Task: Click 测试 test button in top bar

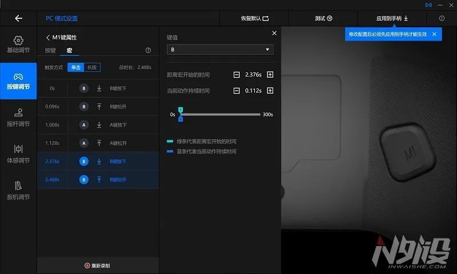Action: 323,18
